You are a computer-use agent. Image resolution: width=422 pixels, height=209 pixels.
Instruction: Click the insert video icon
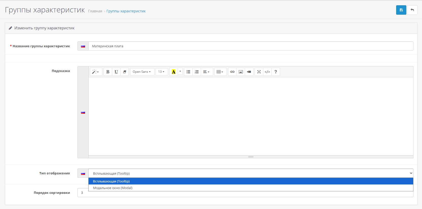point(249,72)
